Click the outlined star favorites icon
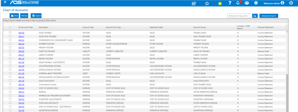The image size is (298, 112). pos(207,3)
